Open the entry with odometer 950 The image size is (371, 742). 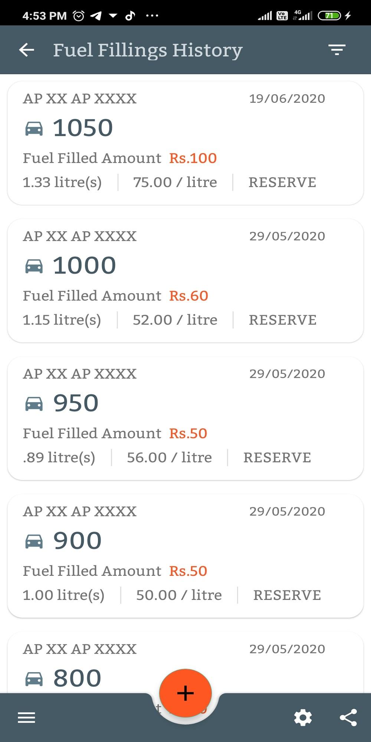(x=185, y=418)
